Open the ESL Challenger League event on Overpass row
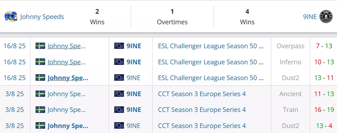Viewport: 337px width, 133px height. click(211, 46)
